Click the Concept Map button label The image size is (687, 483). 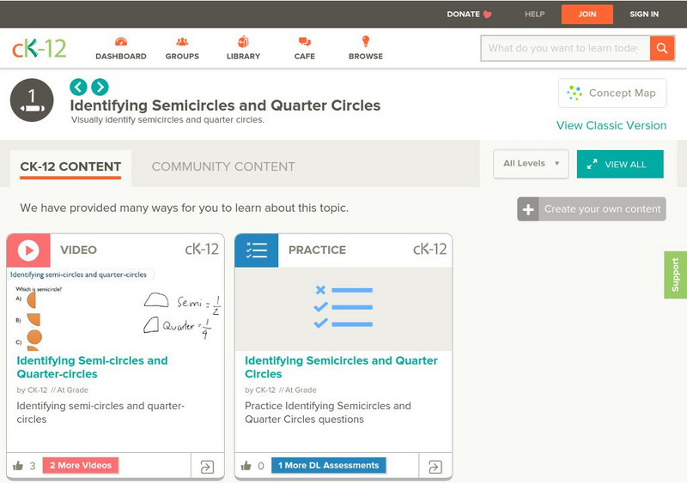pos(622,94)
